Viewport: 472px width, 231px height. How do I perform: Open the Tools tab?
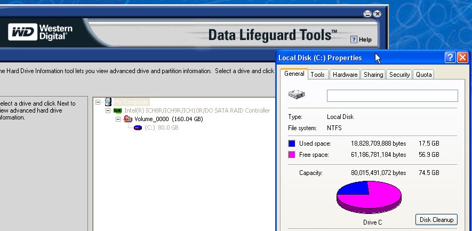(317, 75)
